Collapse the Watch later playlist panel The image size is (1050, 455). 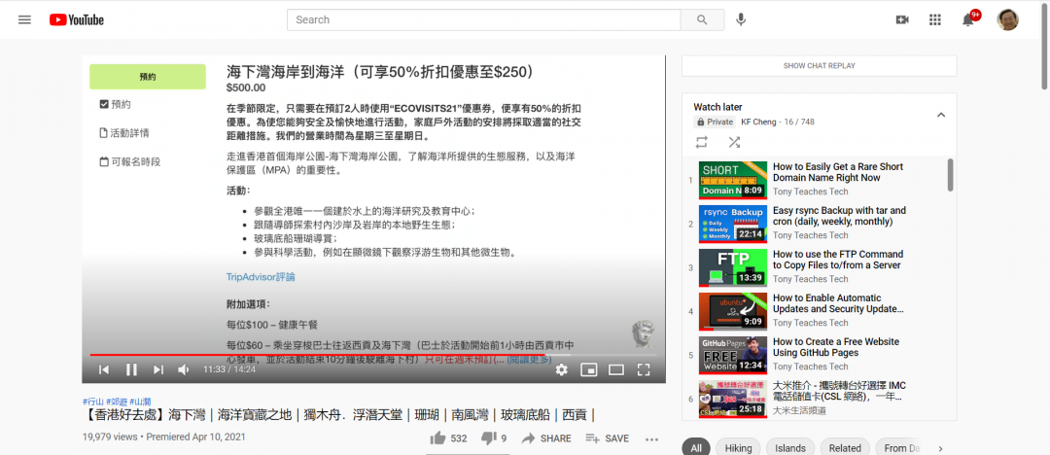(x=940, y=115)
